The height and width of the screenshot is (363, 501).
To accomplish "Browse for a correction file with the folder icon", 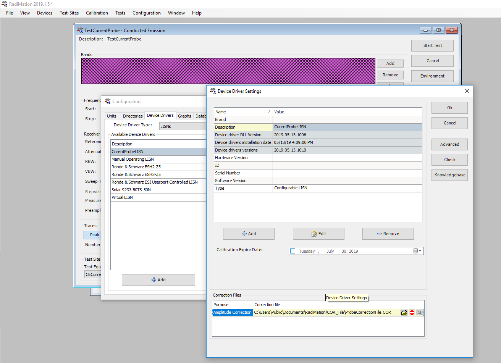I will [x=404, y=313].
